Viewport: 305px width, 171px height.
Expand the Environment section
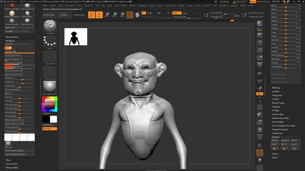tap(11, 164)
